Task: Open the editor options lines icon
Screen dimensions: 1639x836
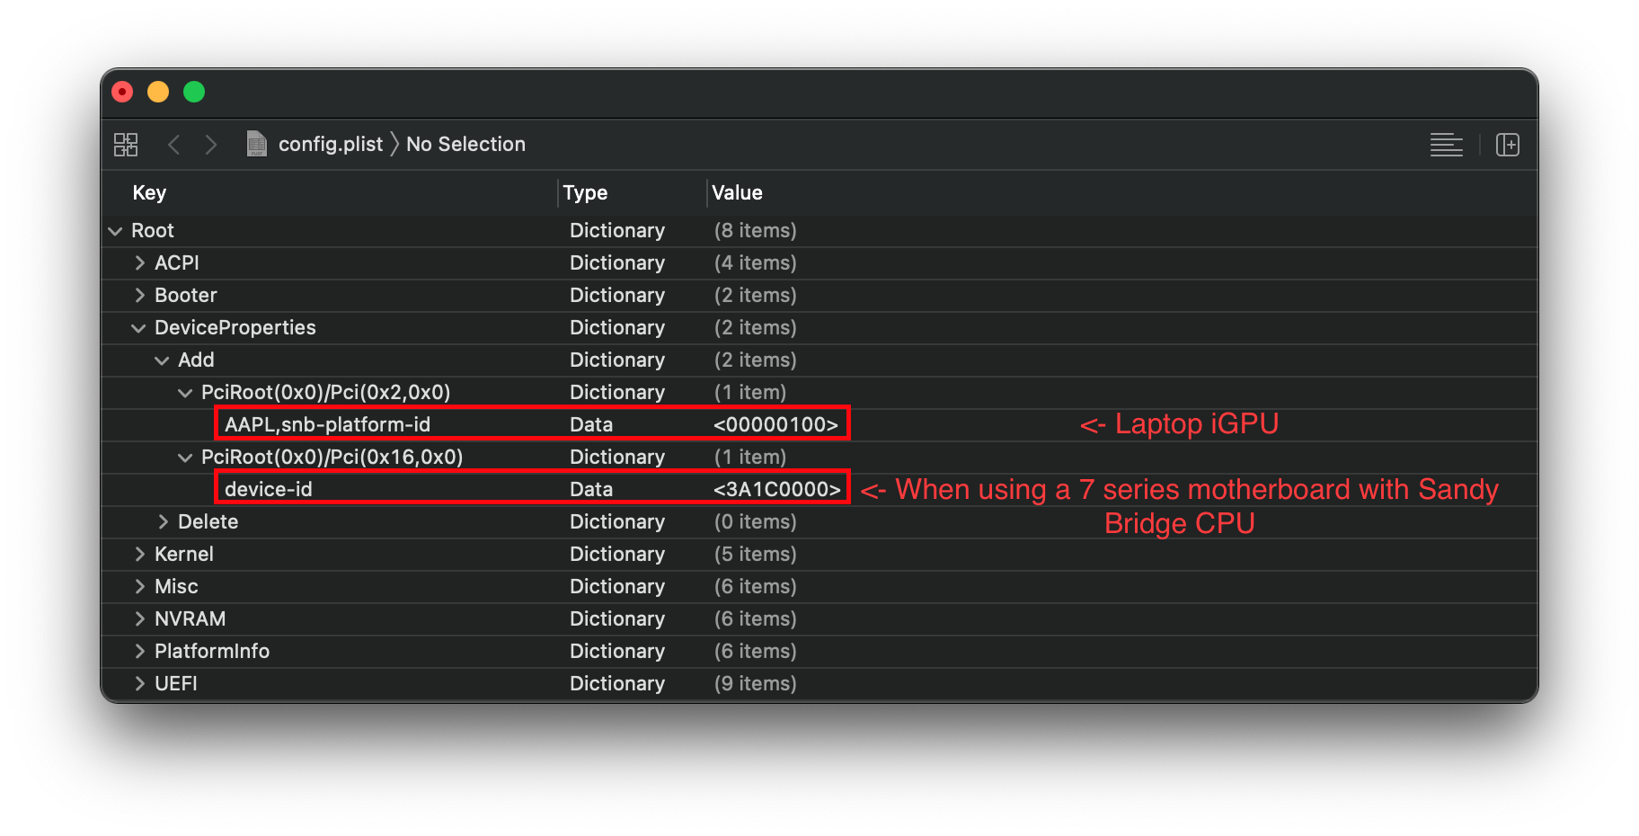Action: (1446, 145)
